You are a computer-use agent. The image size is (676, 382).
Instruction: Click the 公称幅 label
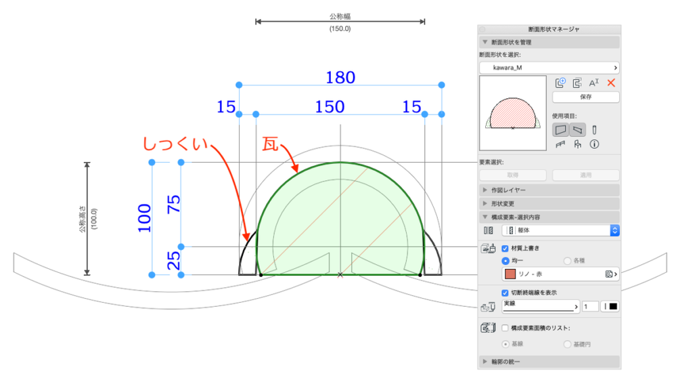tap(340, 16)
